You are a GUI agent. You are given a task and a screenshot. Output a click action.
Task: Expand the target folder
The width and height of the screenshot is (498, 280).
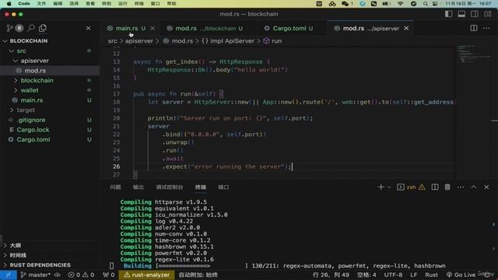pos(50,110)
